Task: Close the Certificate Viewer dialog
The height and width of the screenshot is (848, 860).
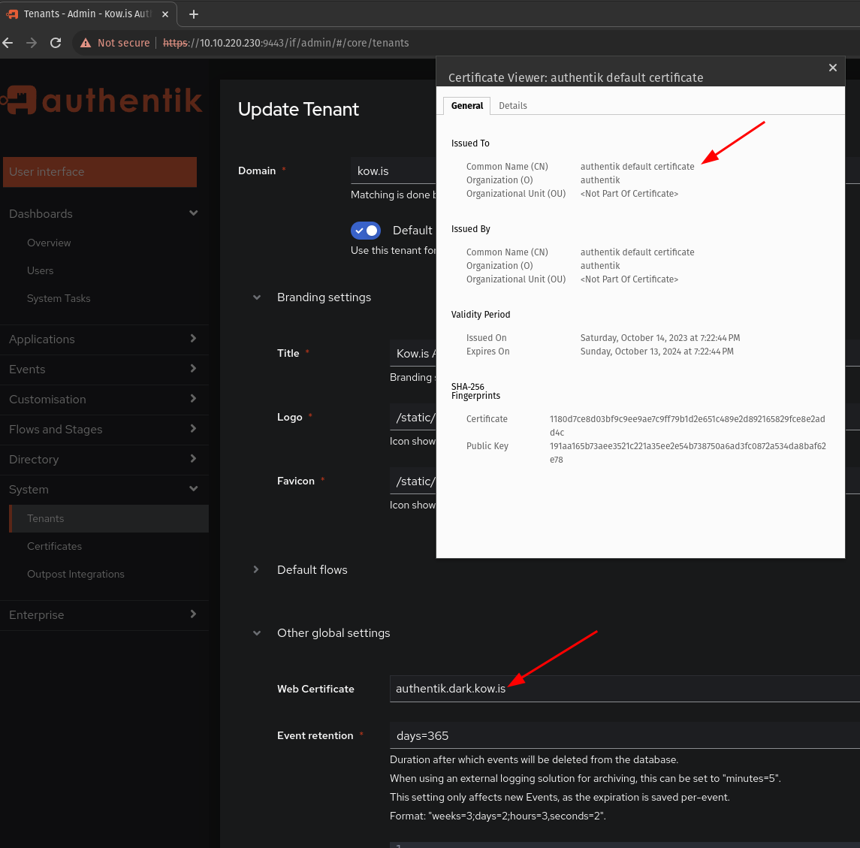Action: [x=832, y=68]
